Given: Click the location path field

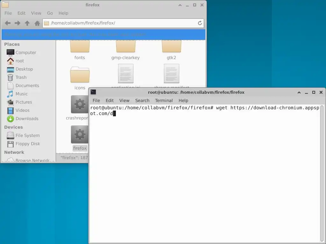Looking at the screenshot, I should click(123, 23).
